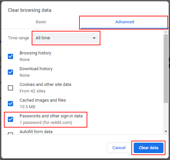Screen dimensions: 170x160
Task: Click the Cookies and other site data label
Action: (45, 85)
